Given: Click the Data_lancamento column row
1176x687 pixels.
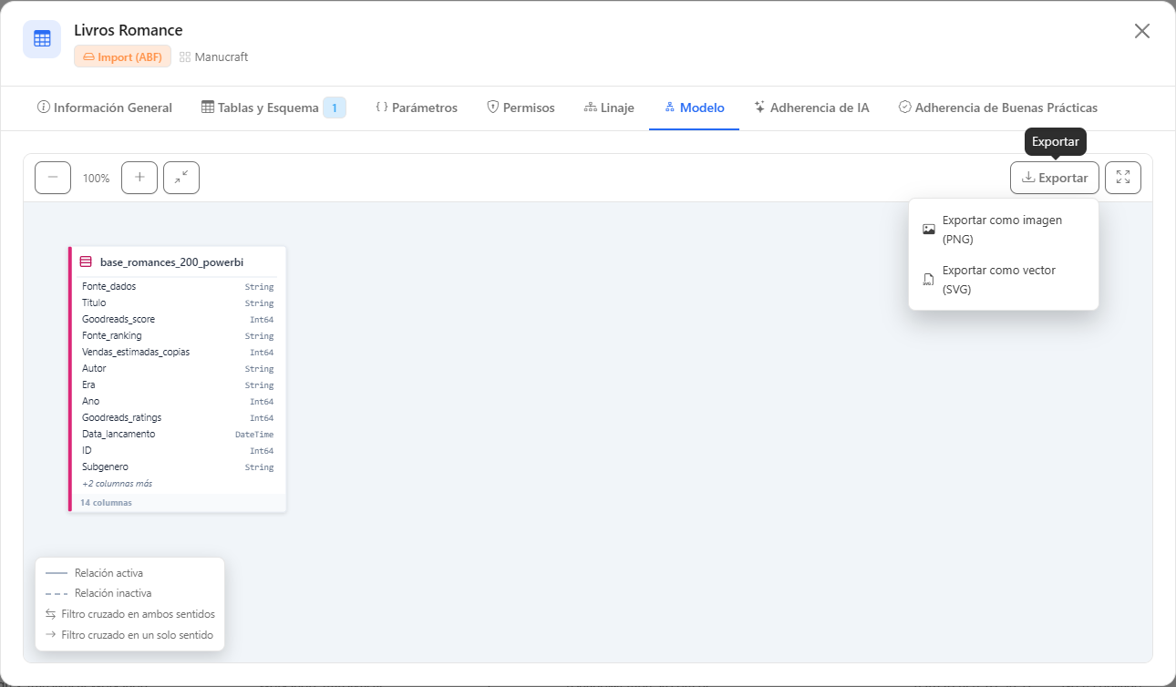Looking at the screenshot, I should point(178,434).
